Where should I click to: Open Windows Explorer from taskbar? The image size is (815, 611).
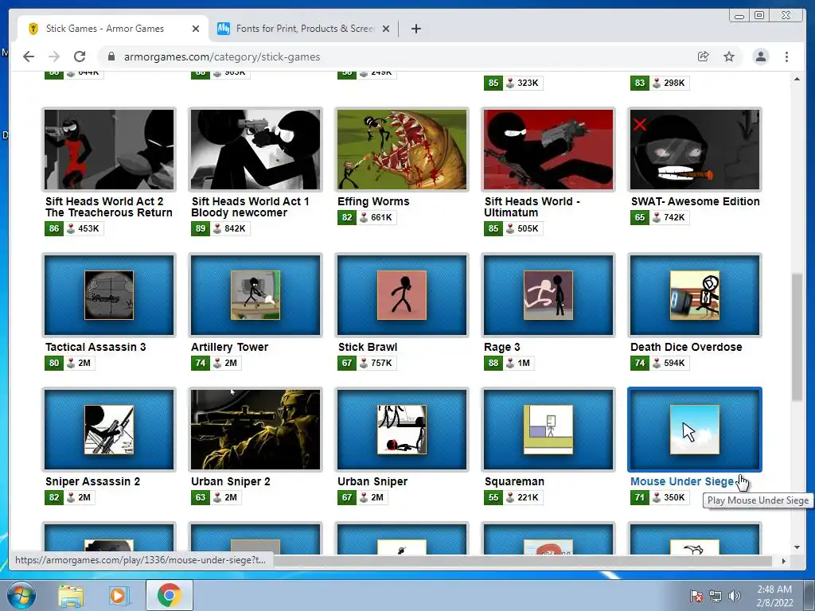pyautogui.click(x=71, y=595)
